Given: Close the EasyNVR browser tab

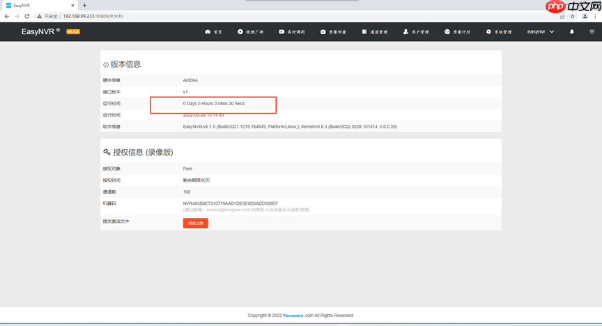Looking at the screenshot, I should 72,6.
